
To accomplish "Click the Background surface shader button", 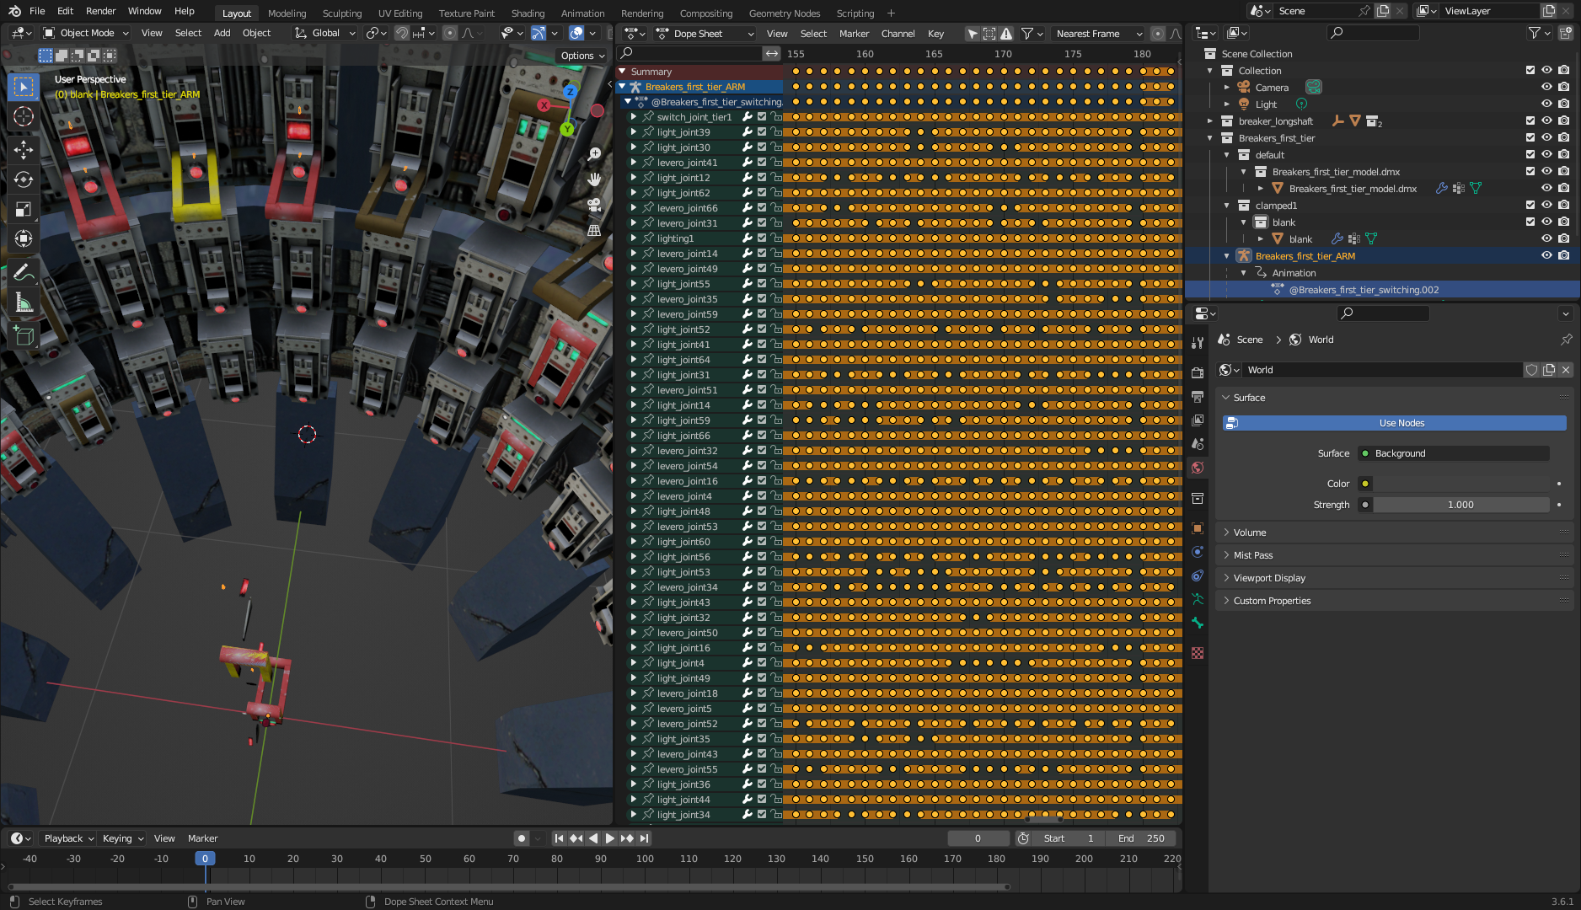I will (x=1453, y=453).
